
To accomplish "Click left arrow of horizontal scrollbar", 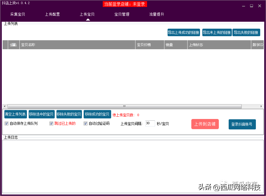I will tap(5, 107).
